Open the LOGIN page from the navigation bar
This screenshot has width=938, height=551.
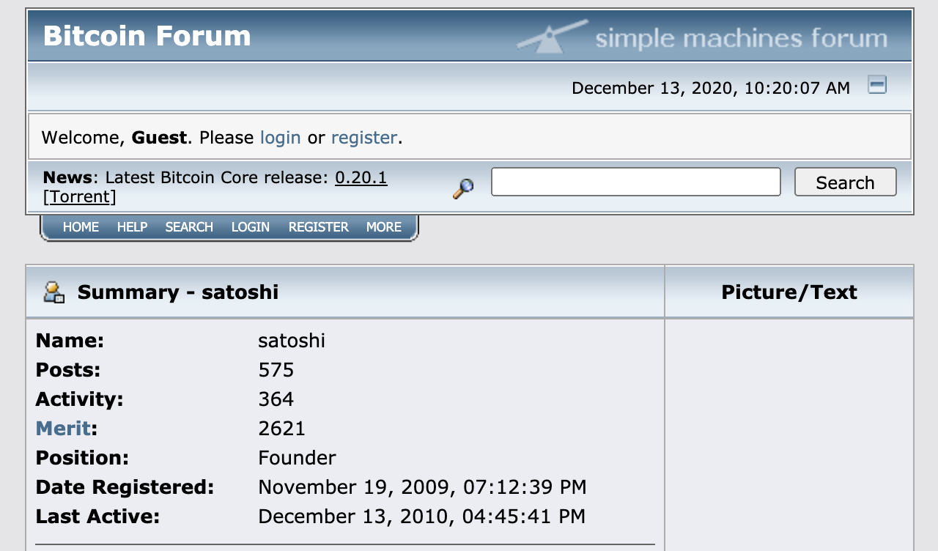250,227
